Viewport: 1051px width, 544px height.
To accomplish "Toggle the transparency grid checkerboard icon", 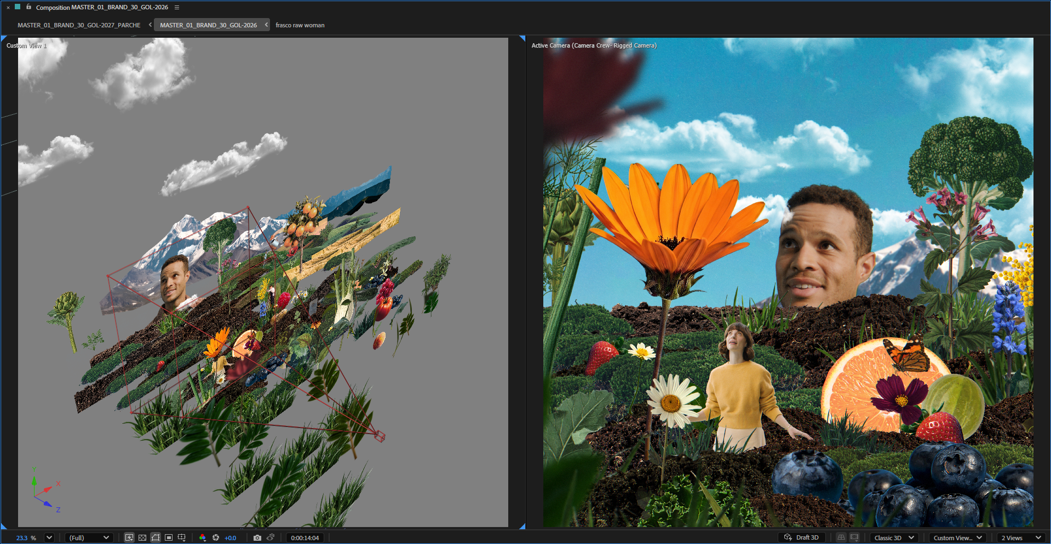I will coord(142,537).
